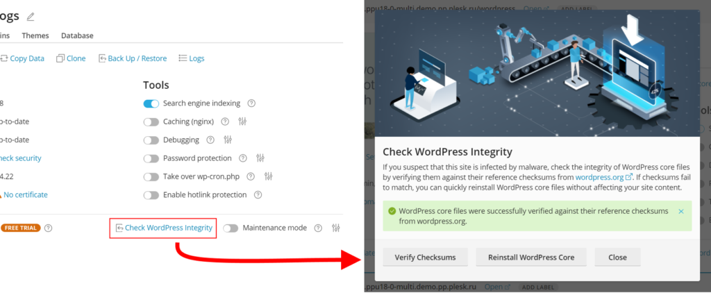Image resolution: width=711 pixels, height=293 pixels.
Task: Click the Check WordPress Integrity icon
Action: [119, 228]
